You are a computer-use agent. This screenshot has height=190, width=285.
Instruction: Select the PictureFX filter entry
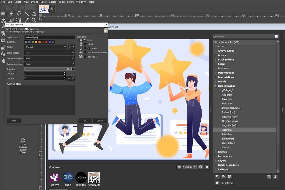point(227,130)
